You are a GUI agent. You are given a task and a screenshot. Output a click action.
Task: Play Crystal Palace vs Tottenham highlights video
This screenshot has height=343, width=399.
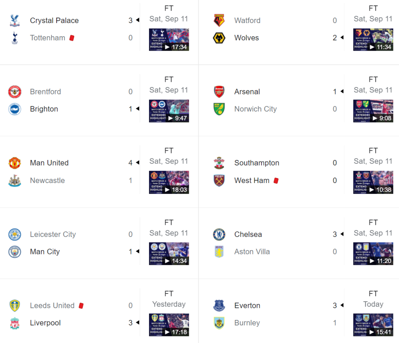click(x=169, y=40)
